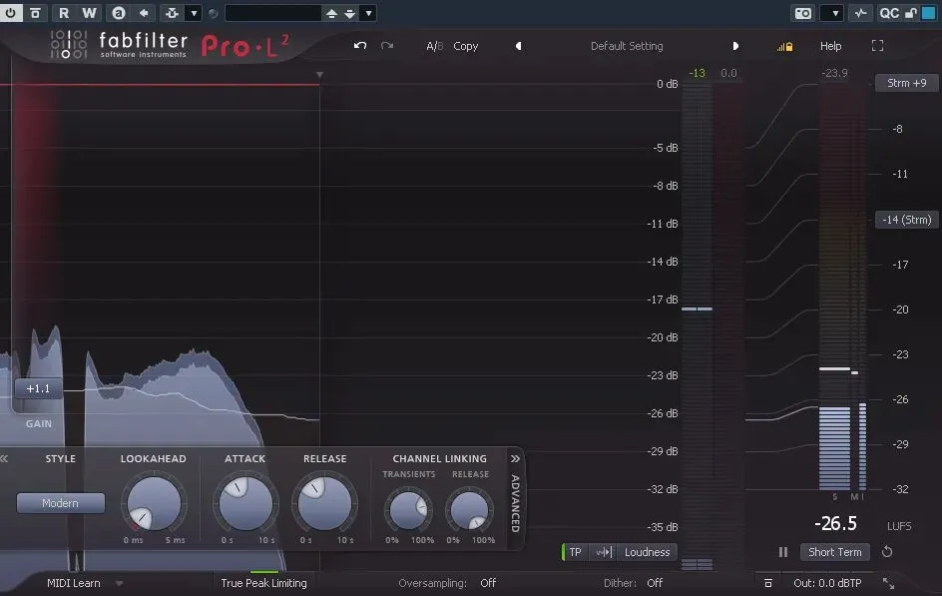Undo the last Pro-L 2 change
942x596 pixels.
(x=360, y=46)
